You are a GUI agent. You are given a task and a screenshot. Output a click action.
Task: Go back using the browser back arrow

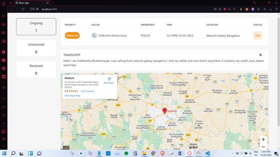11,9
